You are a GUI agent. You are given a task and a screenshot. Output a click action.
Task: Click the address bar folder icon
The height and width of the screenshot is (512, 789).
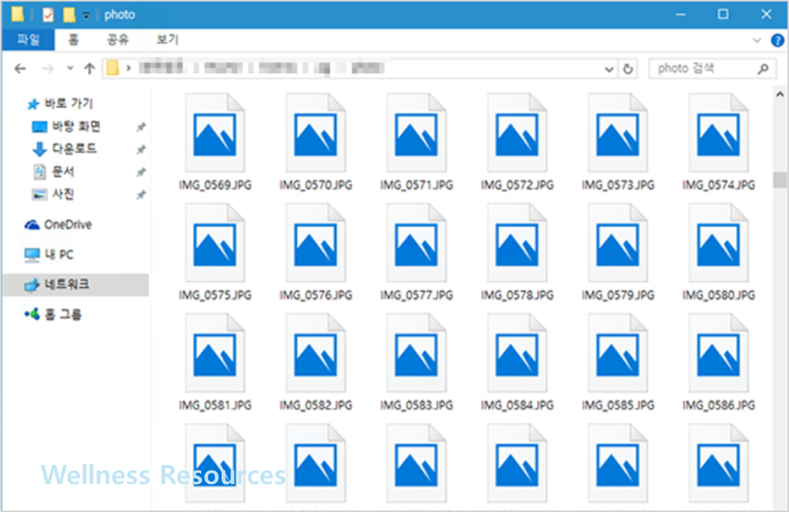[x=113, y=68]
